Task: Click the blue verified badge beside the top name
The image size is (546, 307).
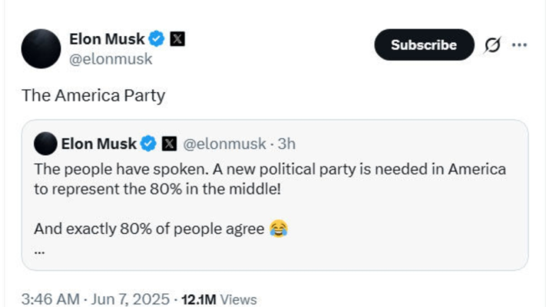Action: pyautogui.click(x=157, y=38)
